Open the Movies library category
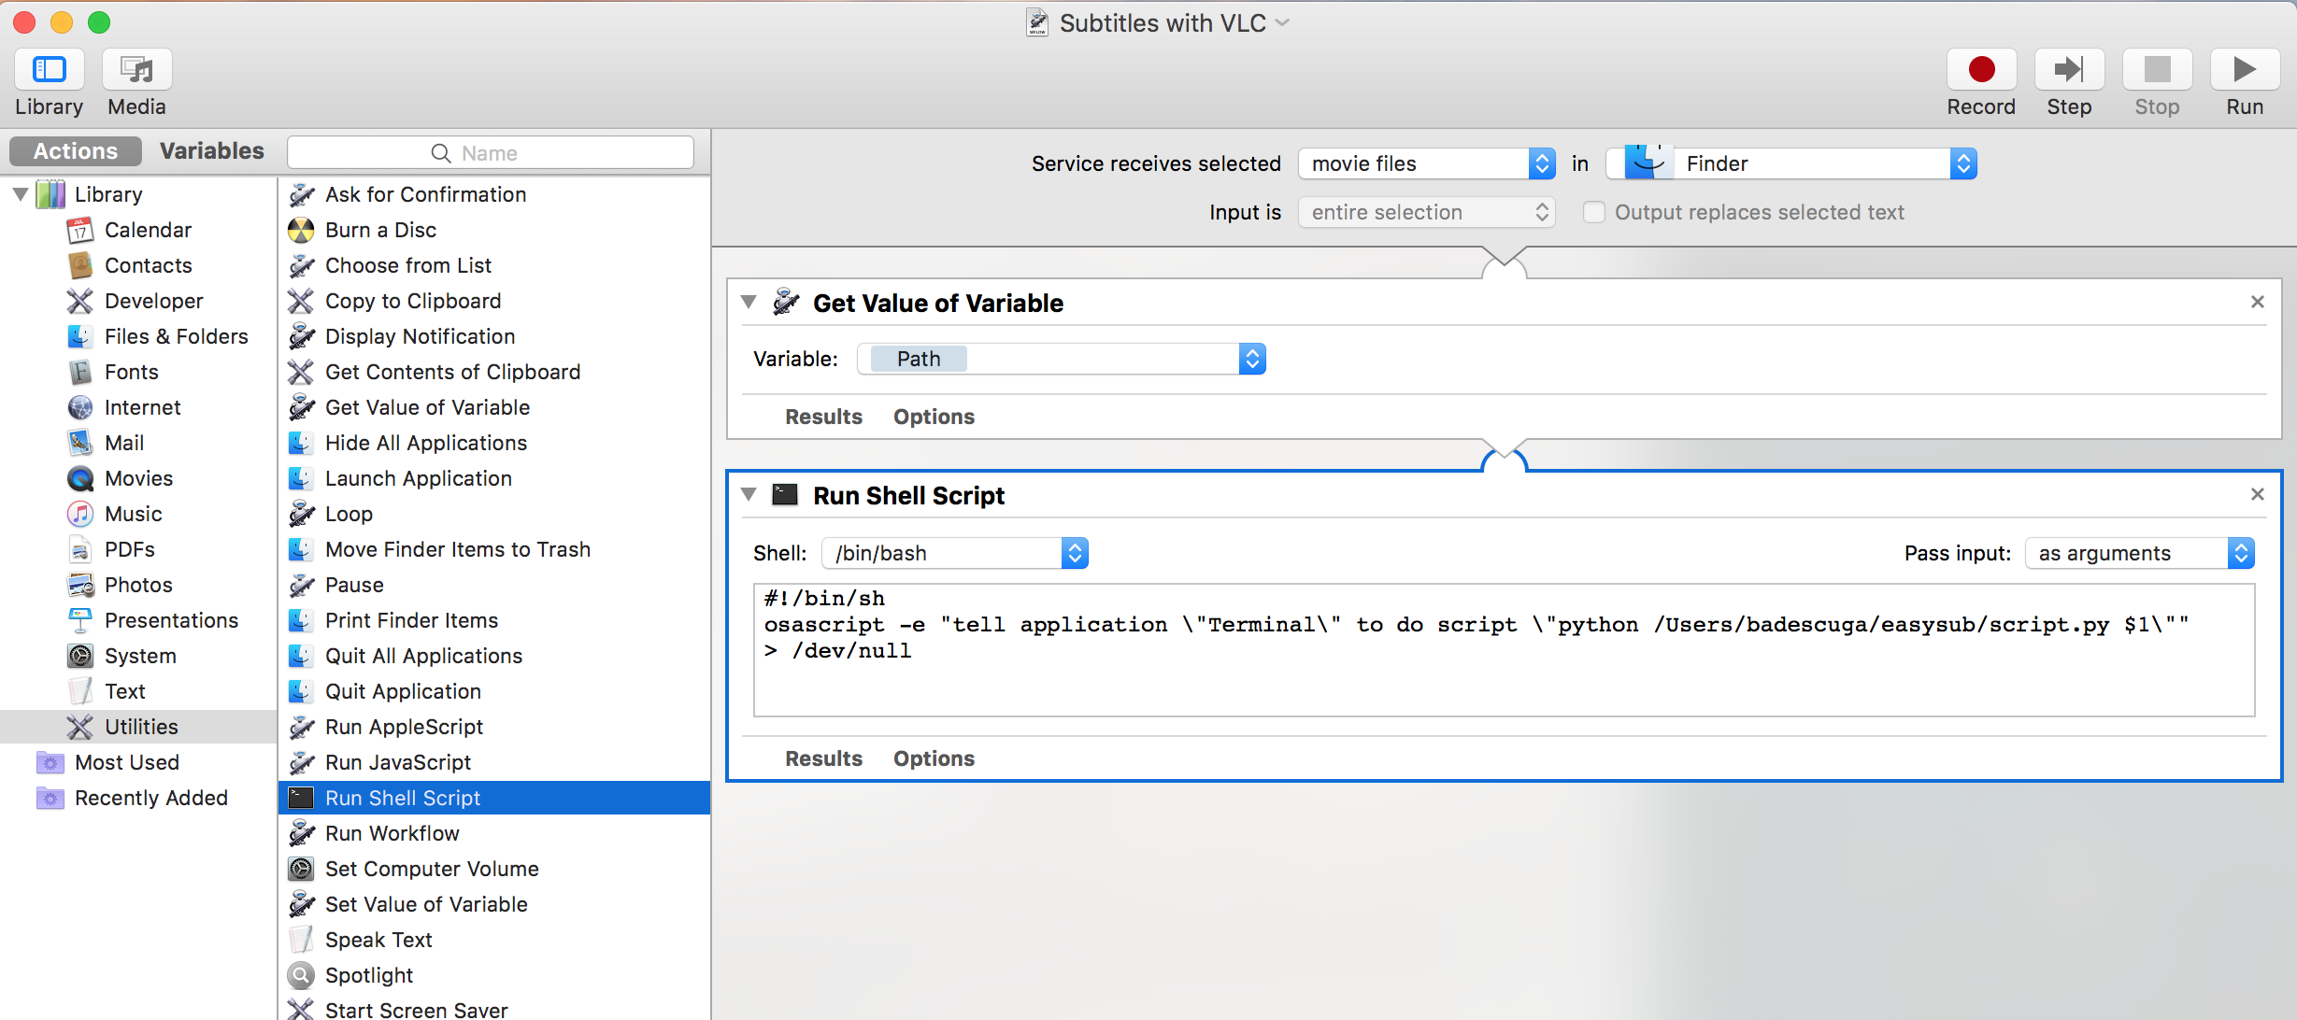Viewport: 2297px width, 1020px height. click(x=138, y=478)
